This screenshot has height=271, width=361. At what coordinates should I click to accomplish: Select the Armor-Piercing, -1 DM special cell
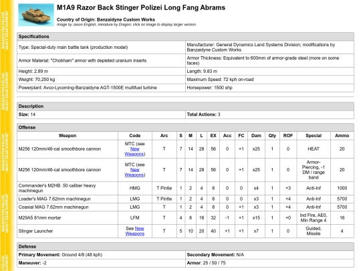click(314, 170)
